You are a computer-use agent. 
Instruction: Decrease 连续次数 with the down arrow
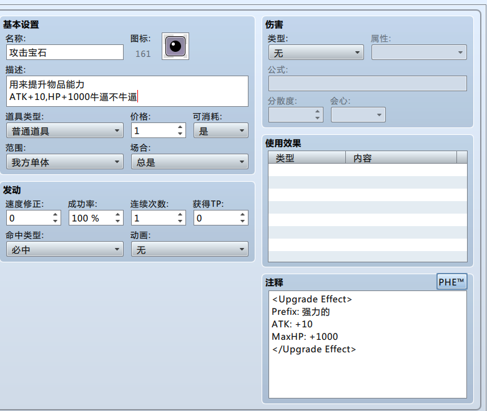[180, 221]
